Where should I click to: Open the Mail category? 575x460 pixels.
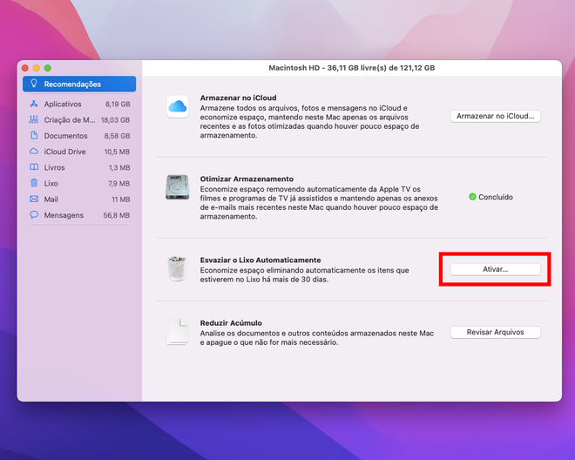(79, 200)
